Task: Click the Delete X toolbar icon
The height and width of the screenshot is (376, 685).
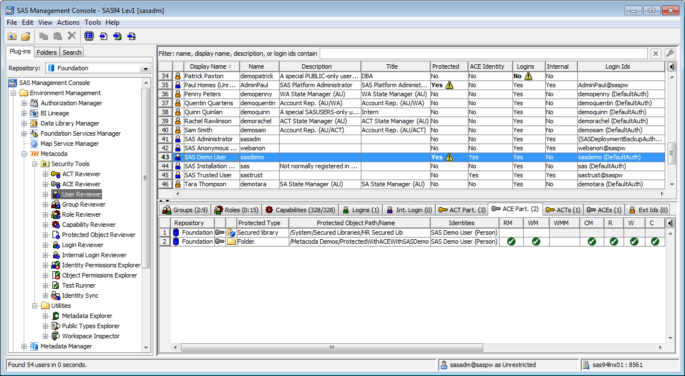Action: (x=72, y=36)
